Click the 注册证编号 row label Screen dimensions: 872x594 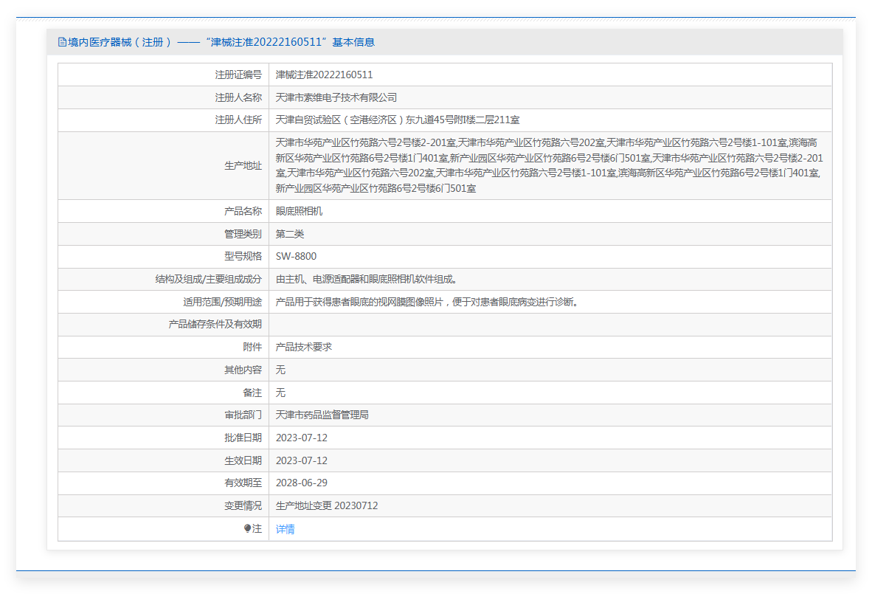(238, 75)
